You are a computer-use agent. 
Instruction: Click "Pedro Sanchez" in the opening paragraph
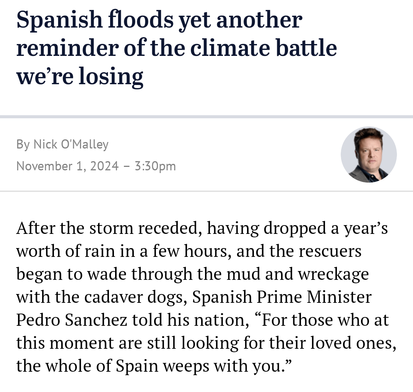[72, 320]
